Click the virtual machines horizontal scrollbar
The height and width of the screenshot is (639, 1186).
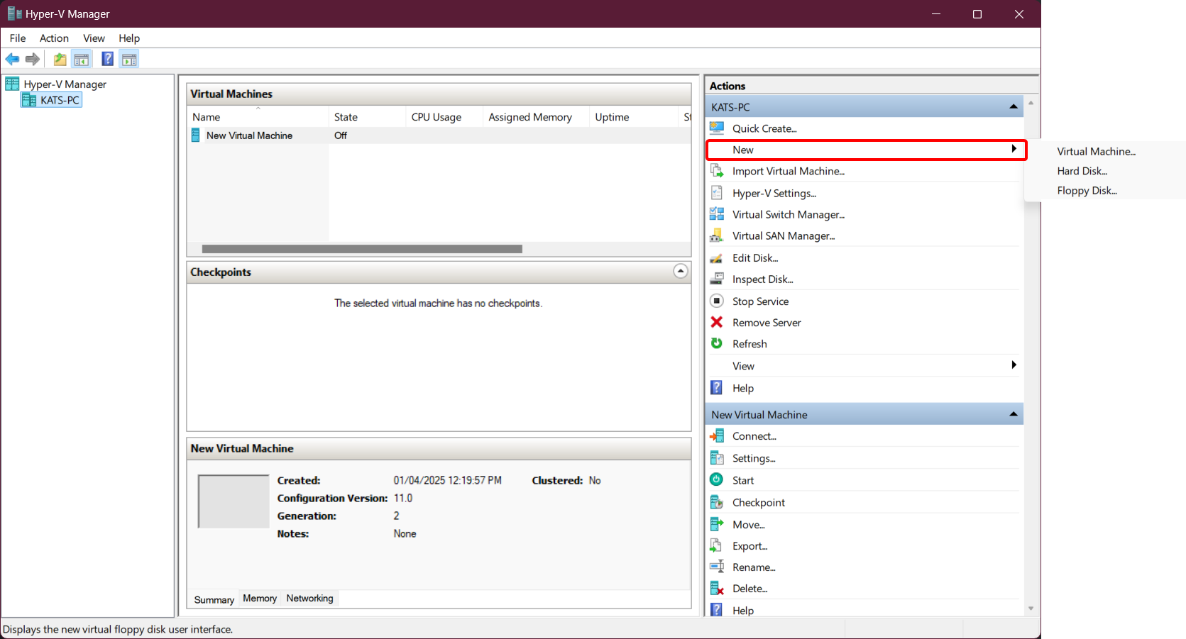(x=362, y=249)
